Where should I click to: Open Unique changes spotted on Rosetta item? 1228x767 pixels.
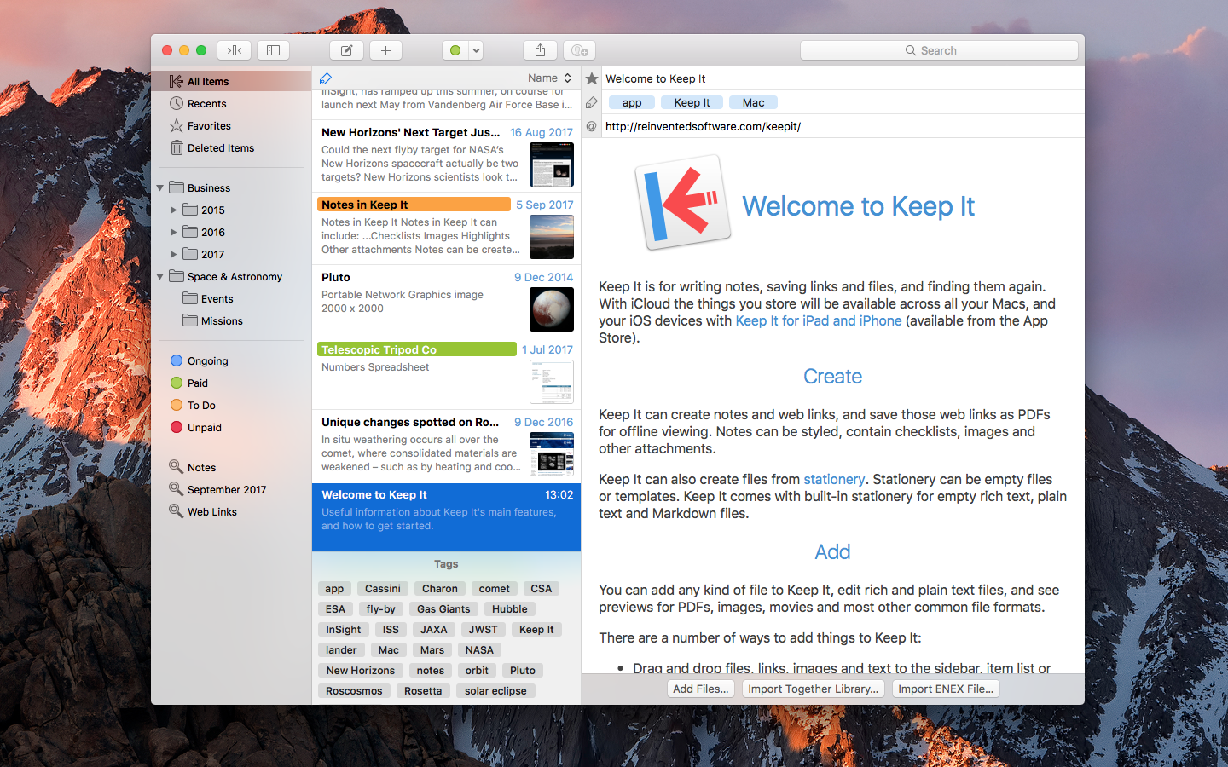tap(446, 446)
